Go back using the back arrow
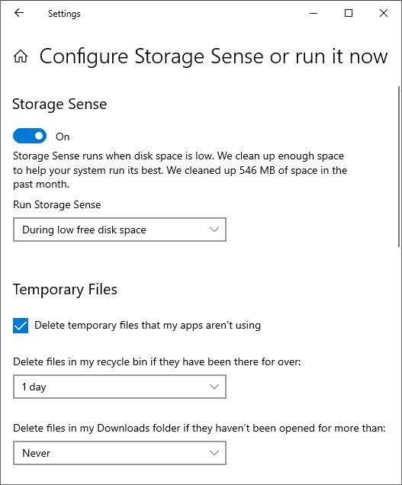402x485 pixels. pos(19,13)
